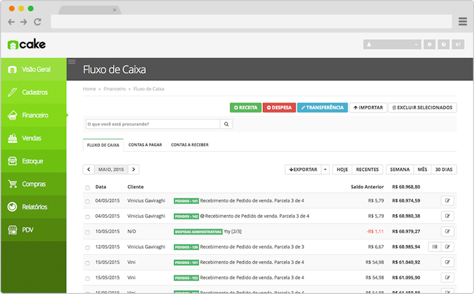This screenshot has width=474, height=294.
Task: Toggle sidebar collapse hamburger icon
Action: click(72, 62)
